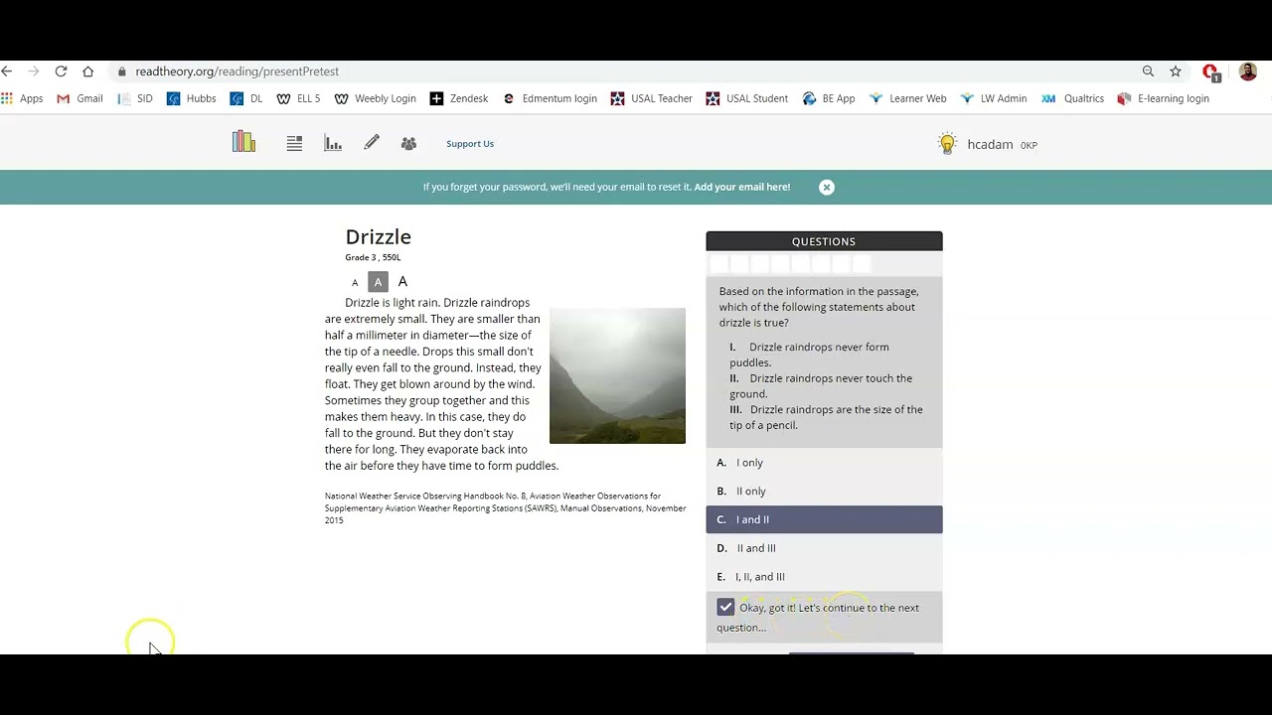Viewport: 1272px width, 715px height.
Task: Click the Grade 3, 550L label
Action: (x=373, y=258)
